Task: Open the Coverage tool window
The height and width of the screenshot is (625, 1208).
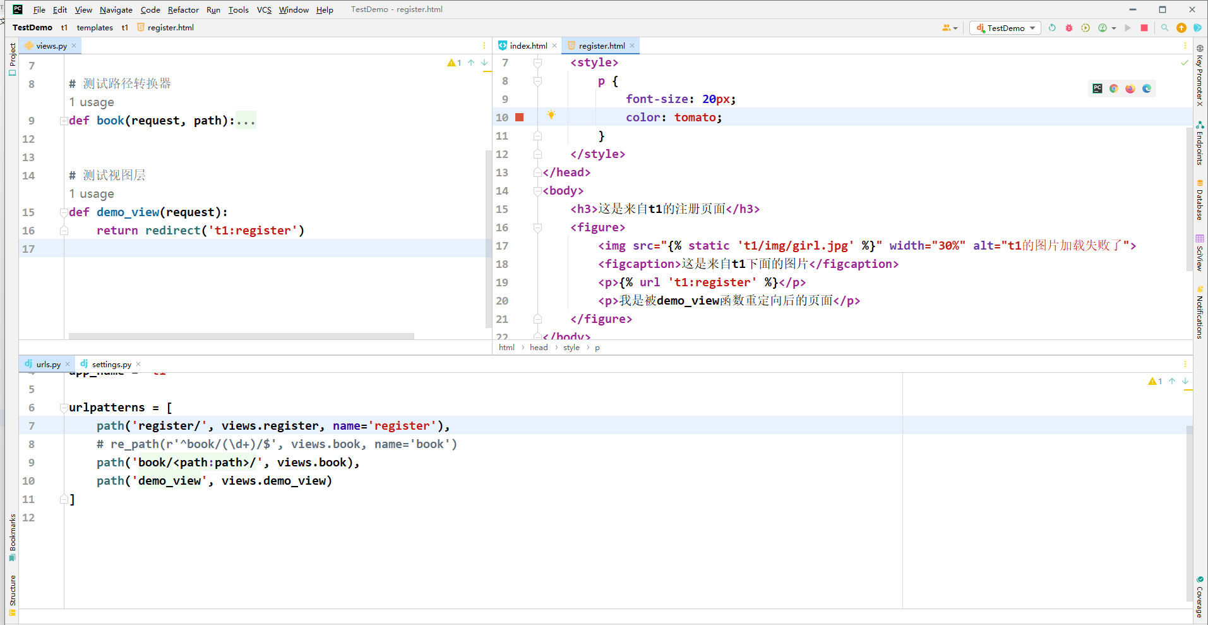Action: [1200, 596]
